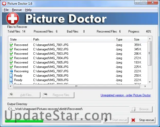Click the Start rescue button label

pyautogui.click(x=120, y=120)
